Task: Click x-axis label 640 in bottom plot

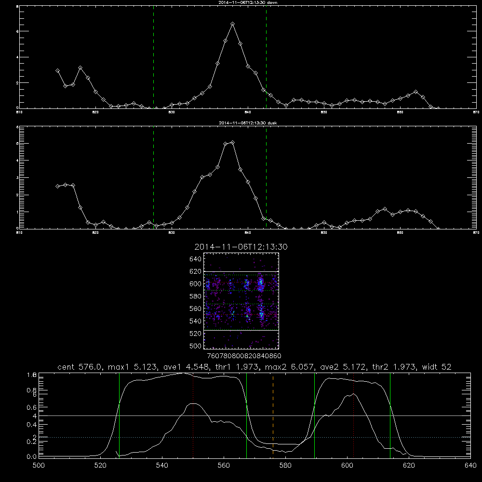Action: point(470,466)
